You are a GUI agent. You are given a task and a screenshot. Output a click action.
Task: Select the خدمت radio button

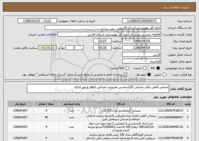(x=145, y=68)
